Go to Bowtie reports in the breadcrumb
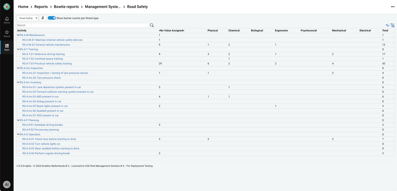This screenshot has height=191, width=397. [x=66, y=7]
